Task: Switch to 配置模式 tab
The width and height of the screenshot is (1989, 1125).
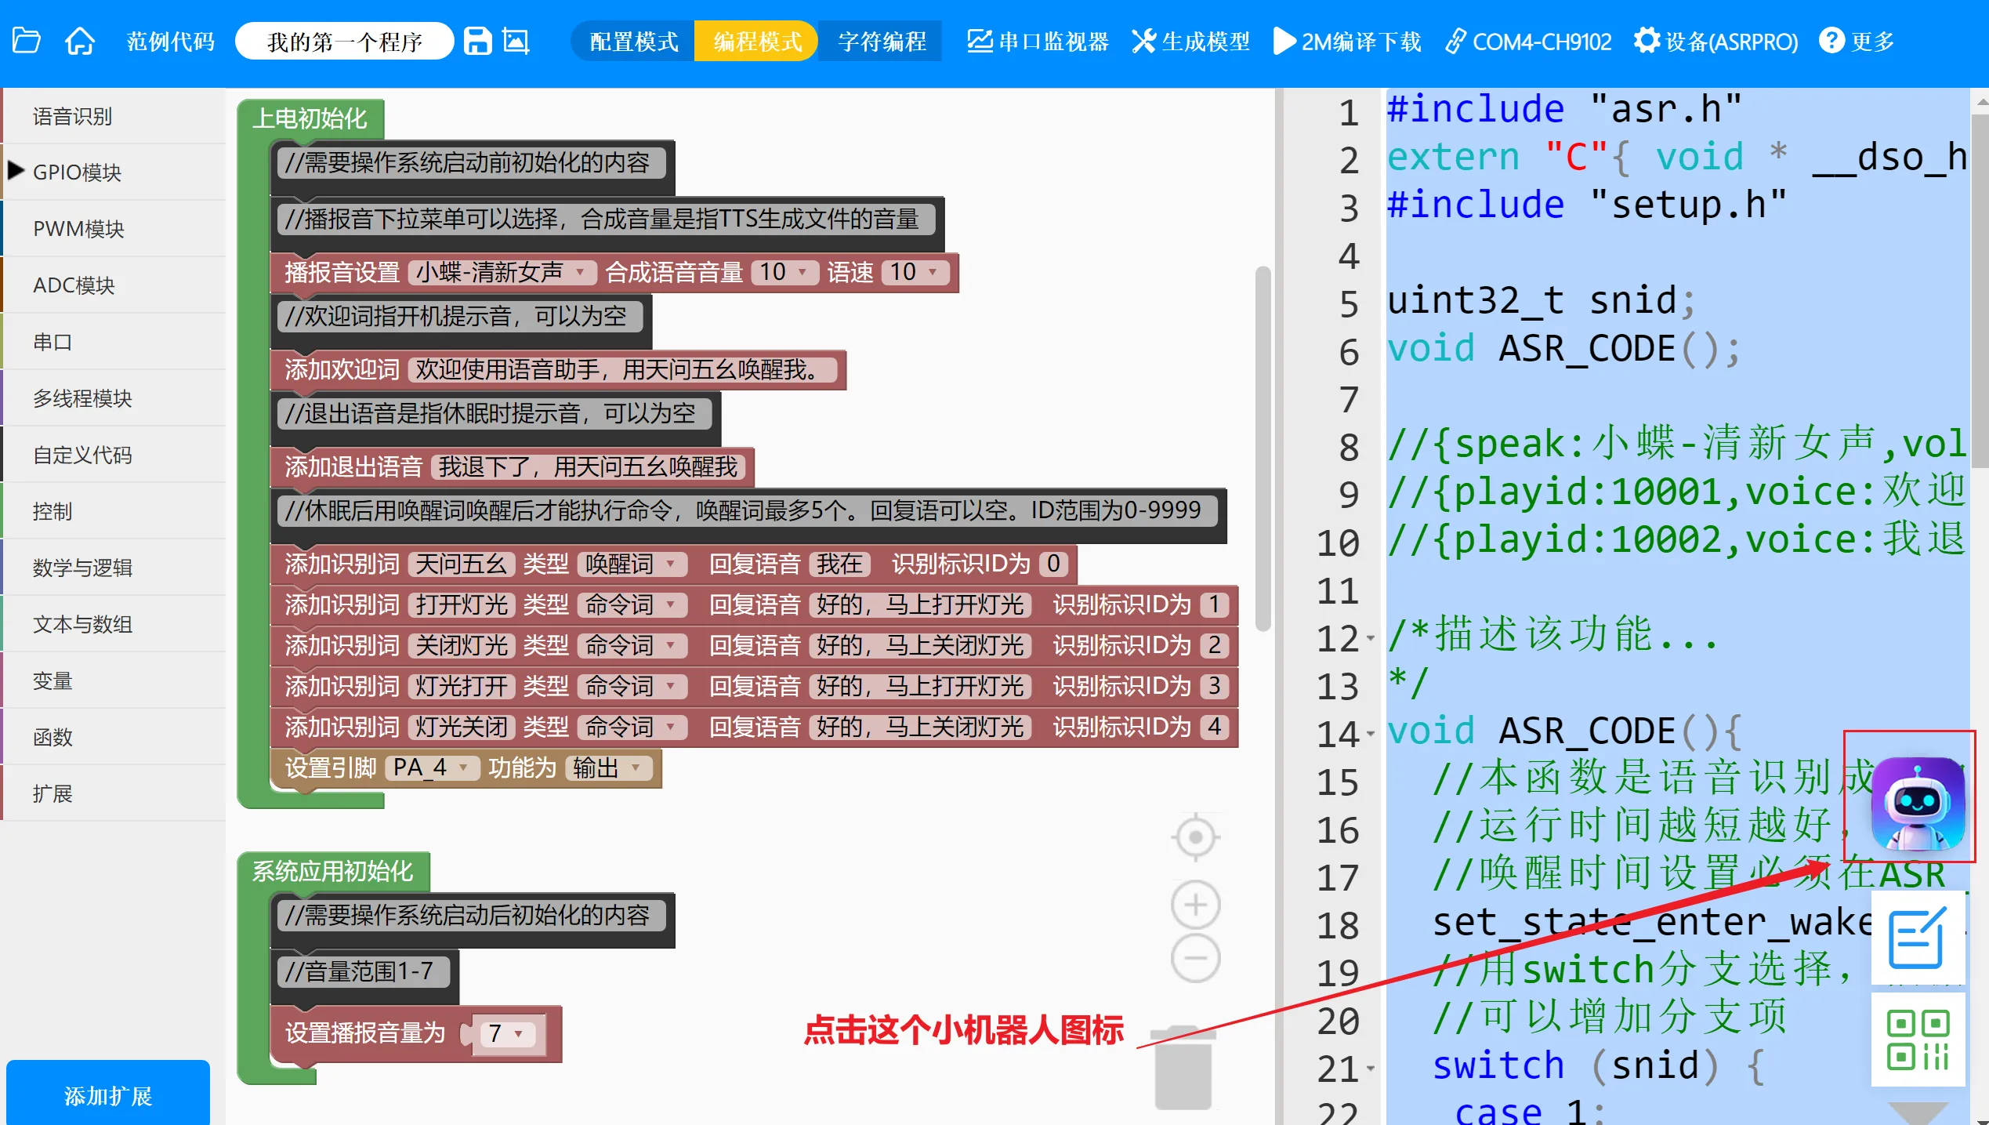Action: click(633, 41)
